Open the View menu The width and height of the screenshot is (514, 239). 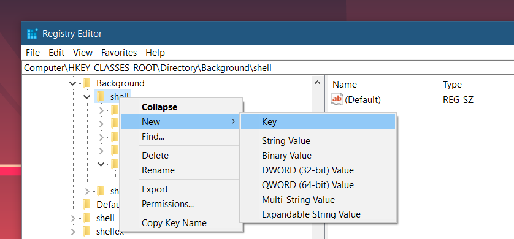click(x=83, y=53)
